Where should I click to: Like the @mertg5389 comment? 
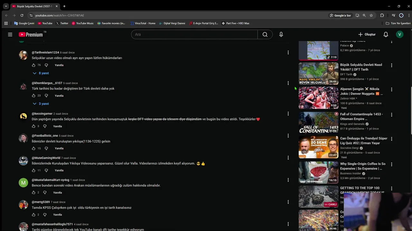pos(33,215)
